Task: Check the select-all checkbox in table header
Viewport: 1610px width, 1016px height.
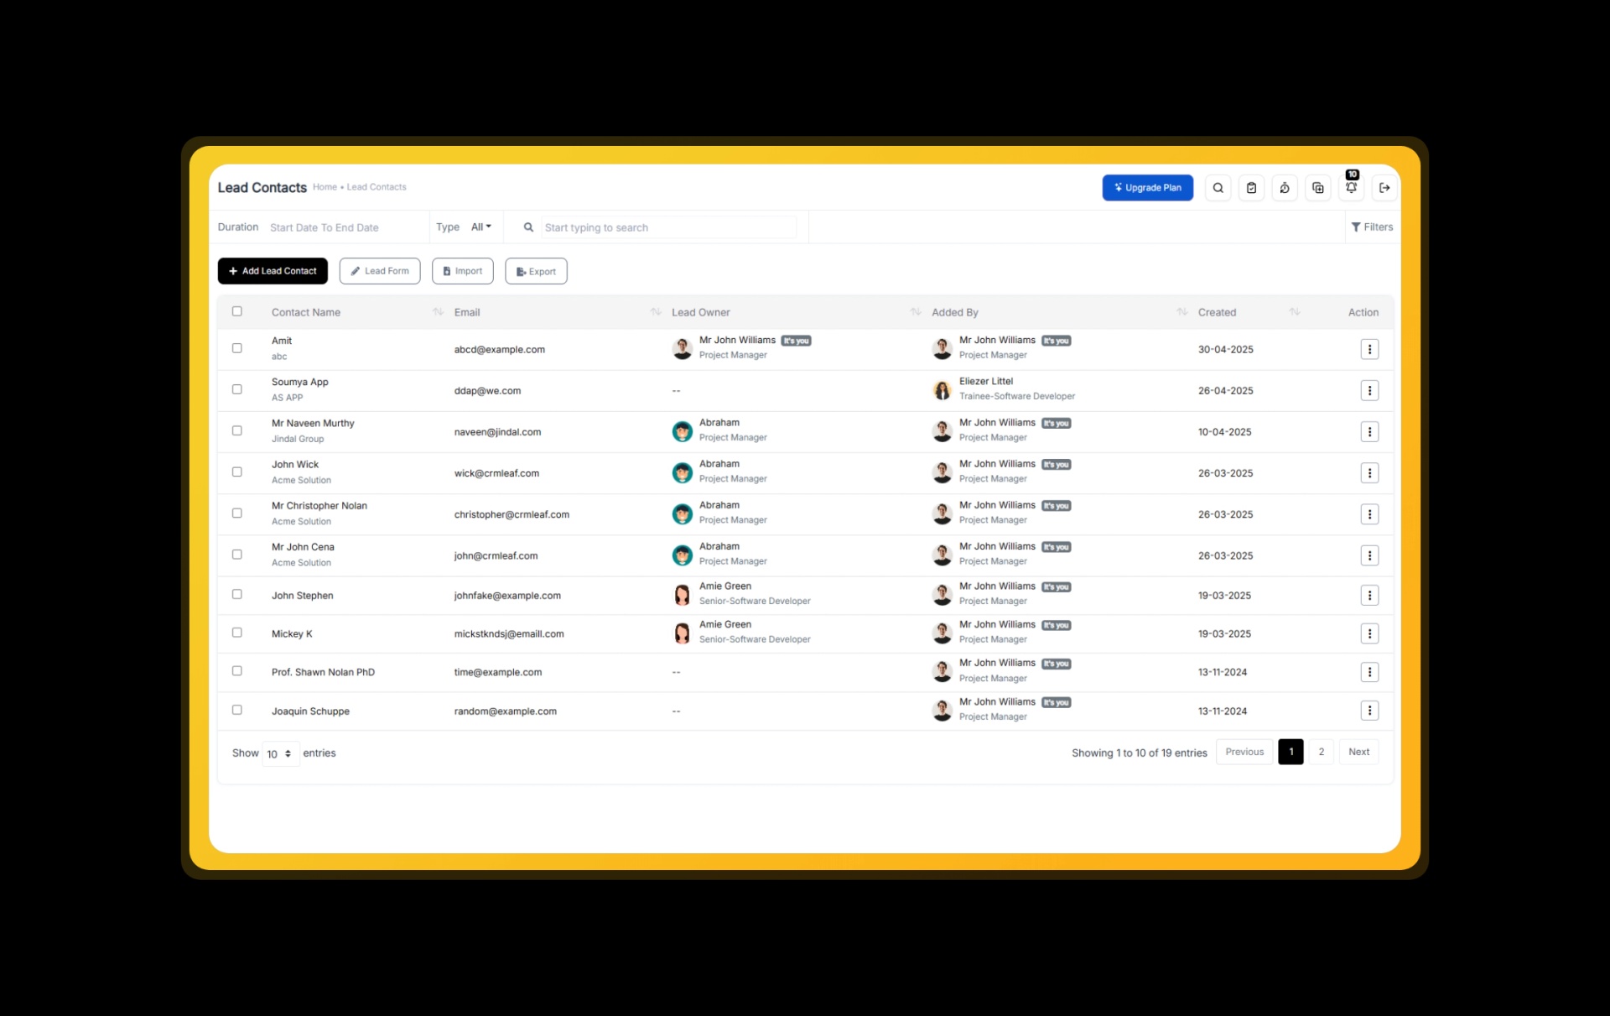Action: (x=237, y=310)
